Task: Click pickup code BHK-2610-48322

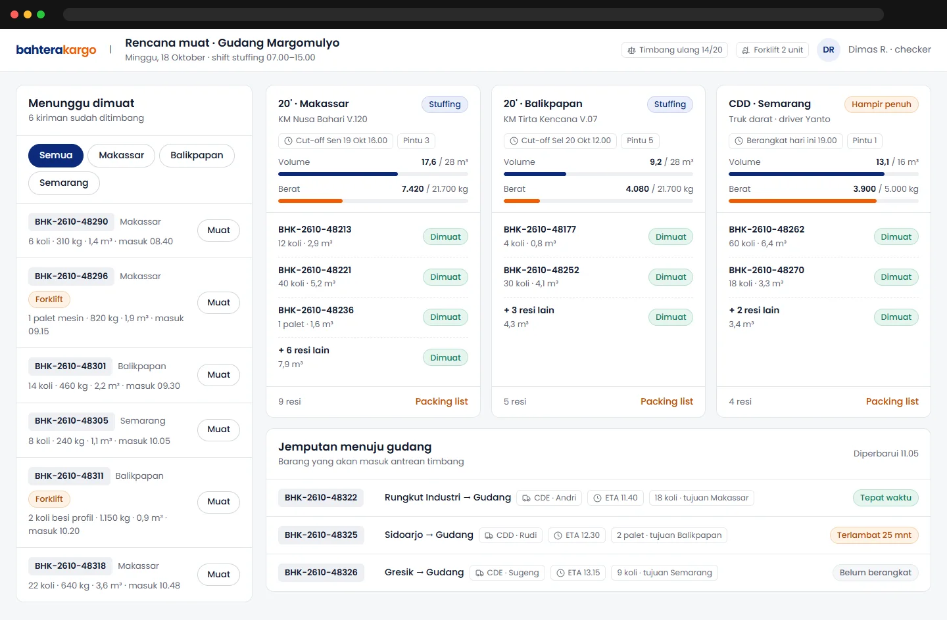Action: tap(321, 498)
